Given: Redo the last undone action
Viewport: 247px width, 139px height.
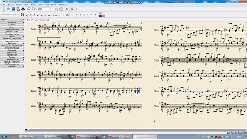Looking at the screenshot, I should coord(34,9).
